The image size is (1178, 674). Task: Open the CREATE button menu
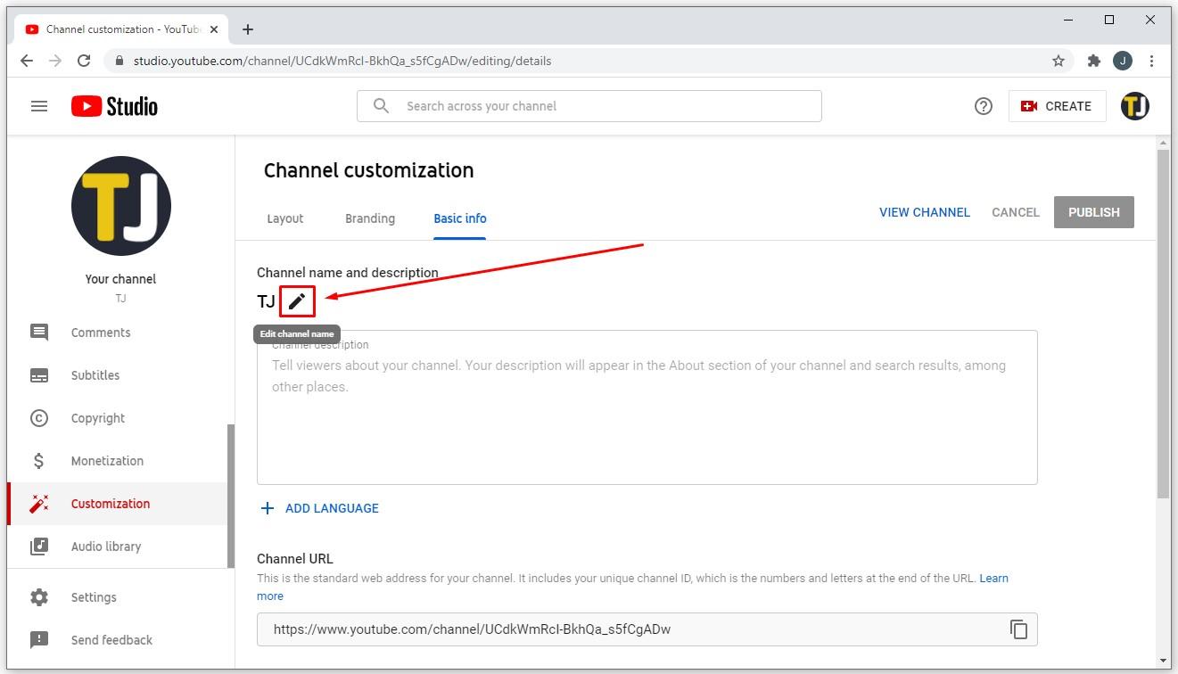(1057, 106)
